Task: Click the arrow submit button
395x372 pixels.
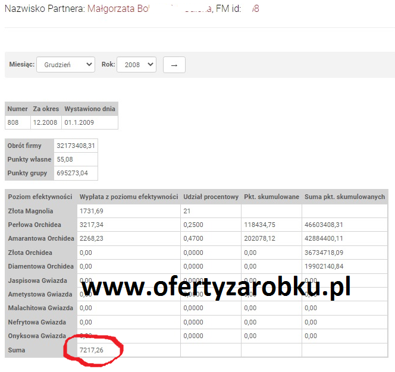Action: (x=174, y=65)
